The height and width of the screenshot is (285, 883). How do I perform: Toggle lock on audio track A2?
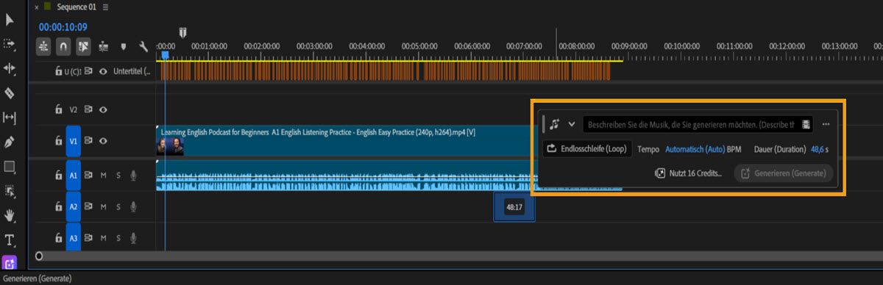(x=59, y=207)
